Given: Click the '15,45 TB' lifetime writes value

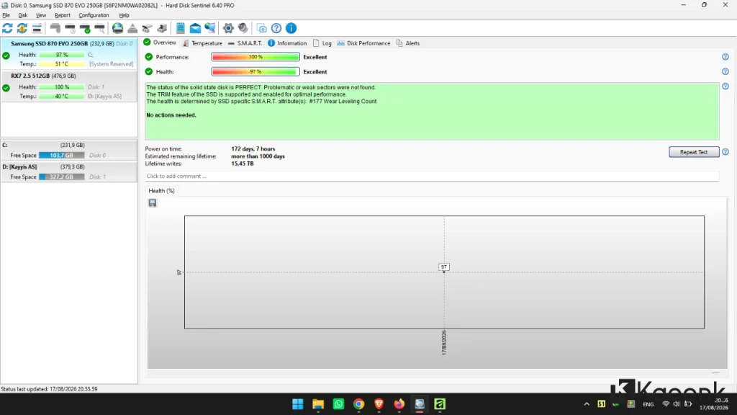Looking at the screenshot, I should coord(242,164).
